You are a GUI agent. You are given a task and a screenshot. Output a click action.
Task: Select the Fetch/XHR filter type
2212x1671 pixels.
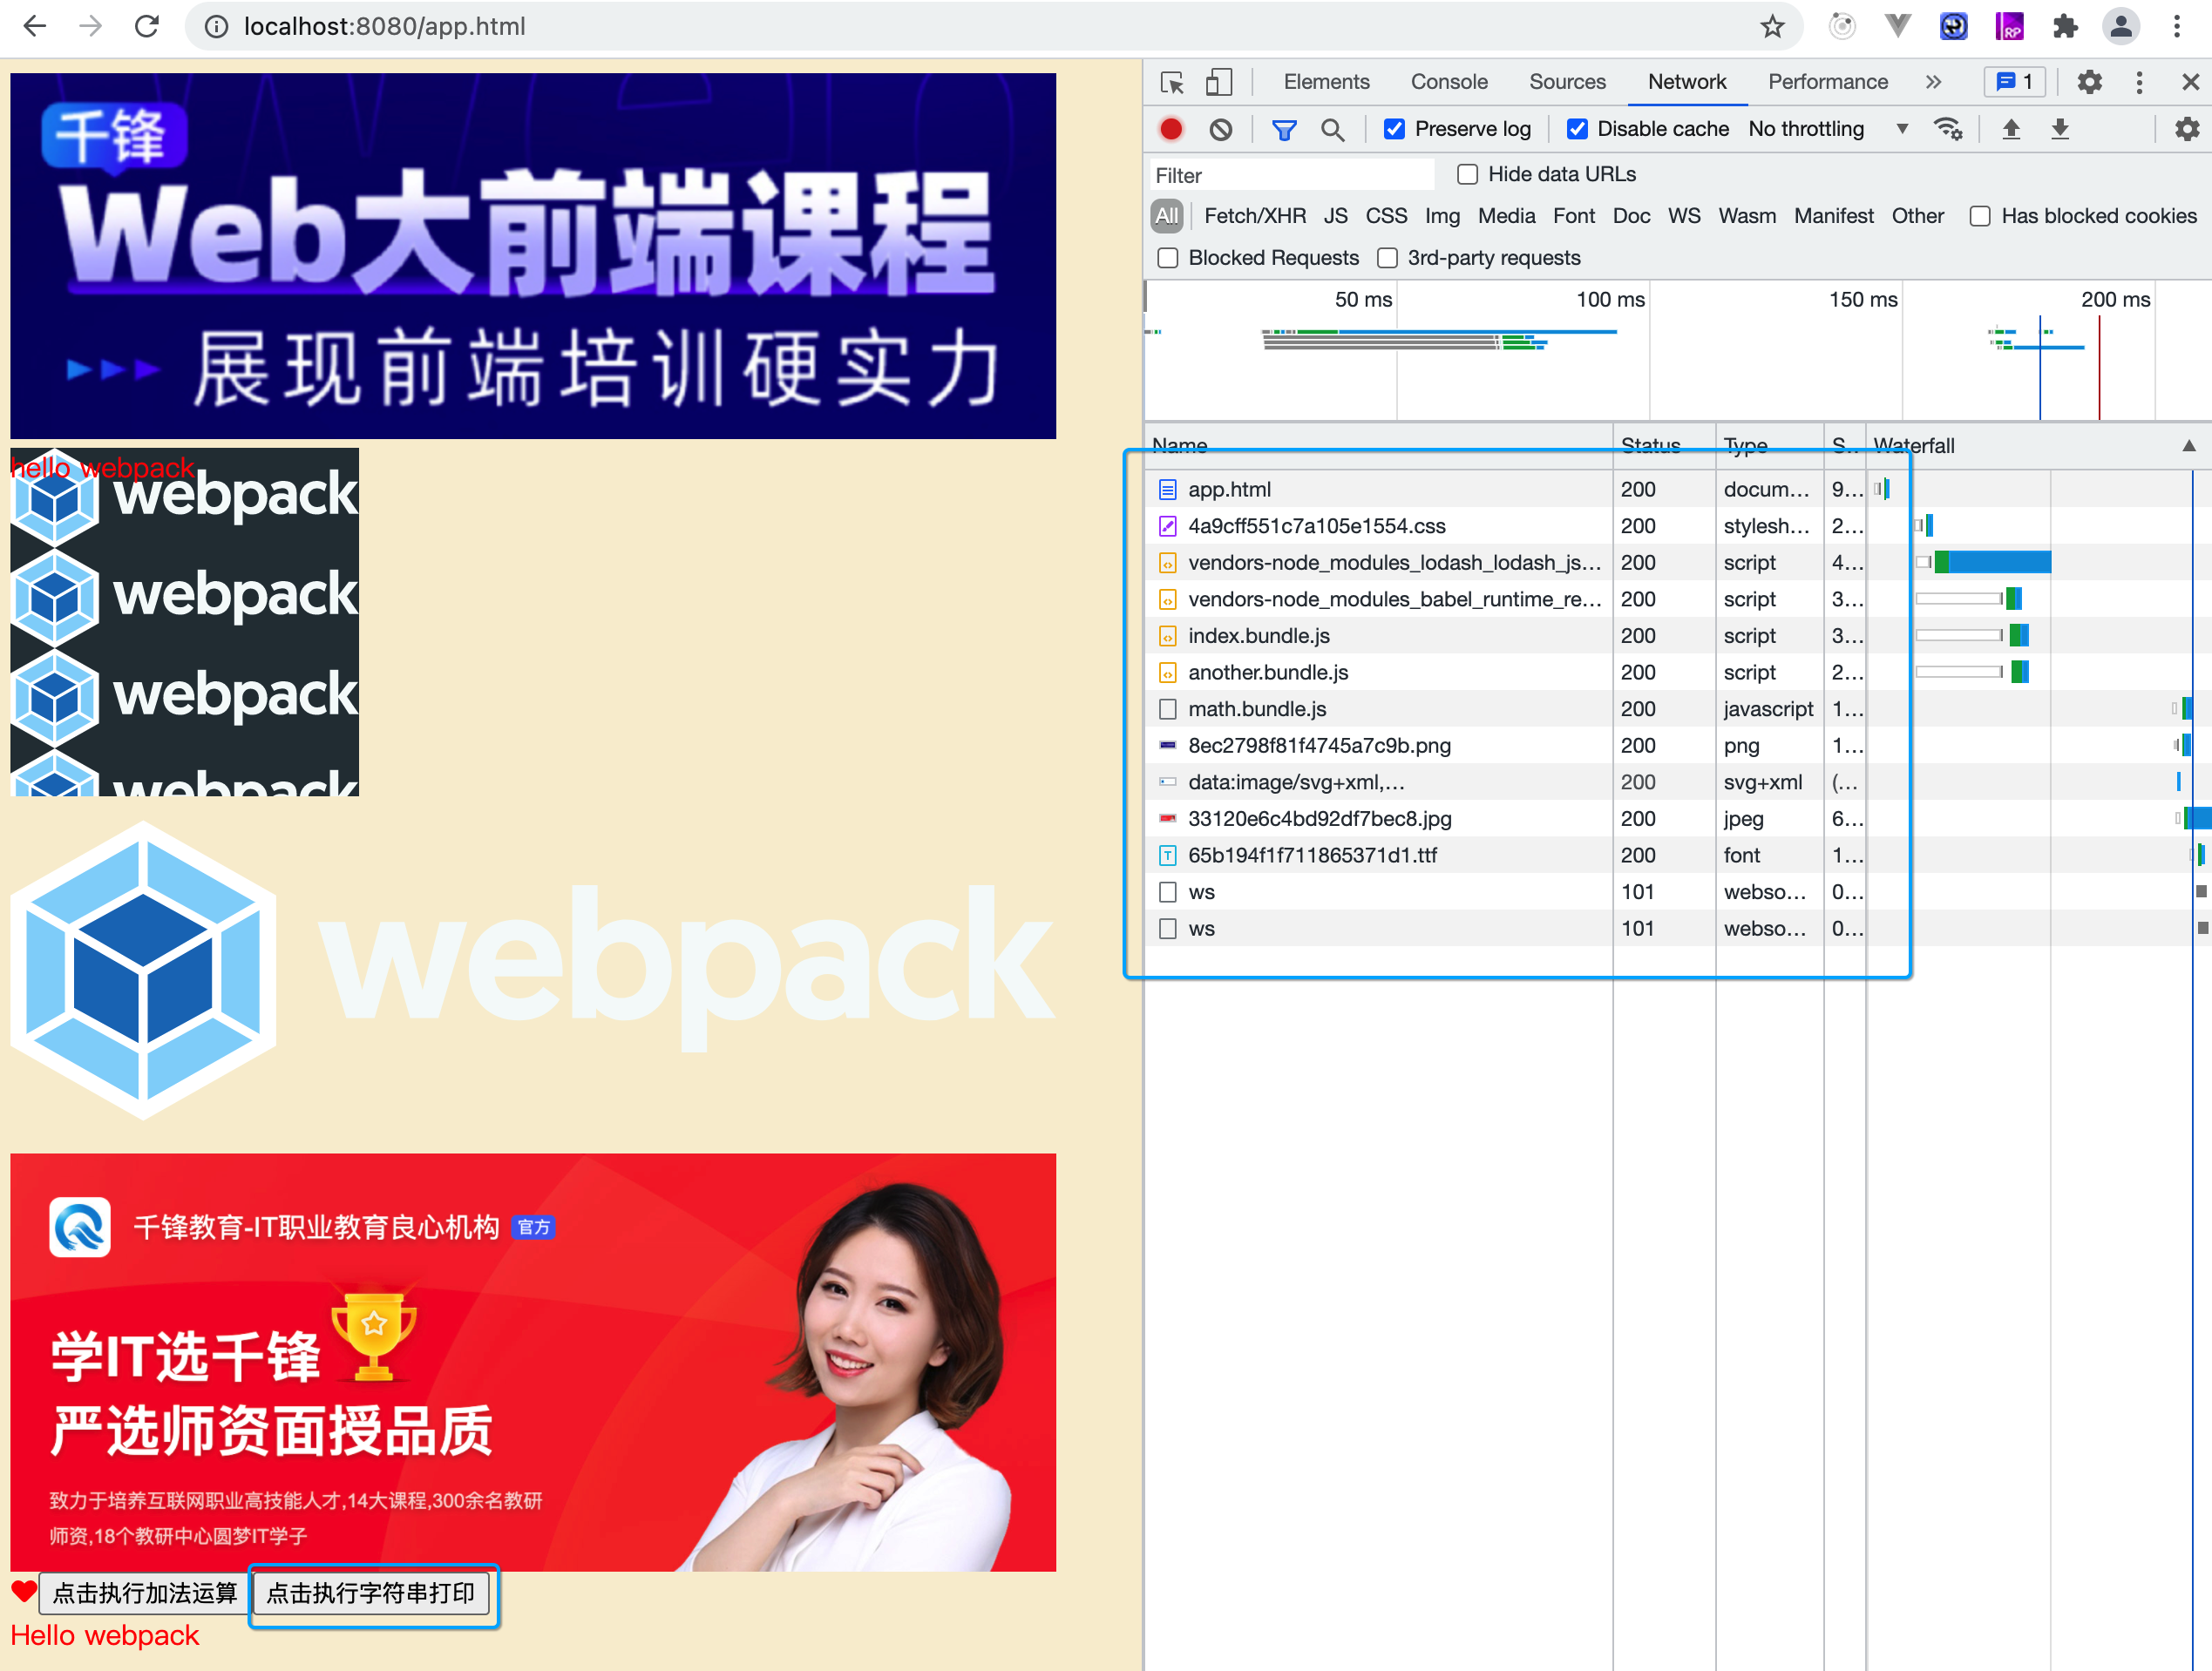(x=1254, y=216)
